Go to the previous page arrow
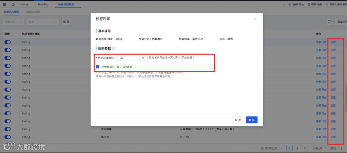 (x=282, y=148)
